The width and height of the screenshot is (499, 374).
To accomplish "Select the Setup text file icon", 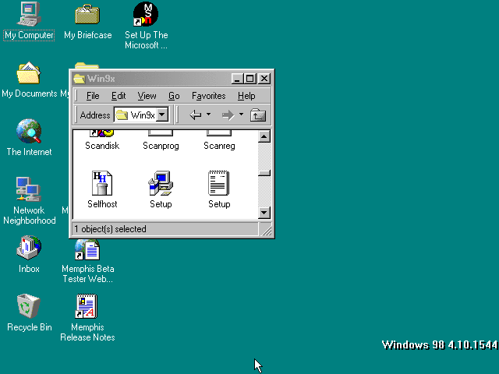I will click(219, 184).
